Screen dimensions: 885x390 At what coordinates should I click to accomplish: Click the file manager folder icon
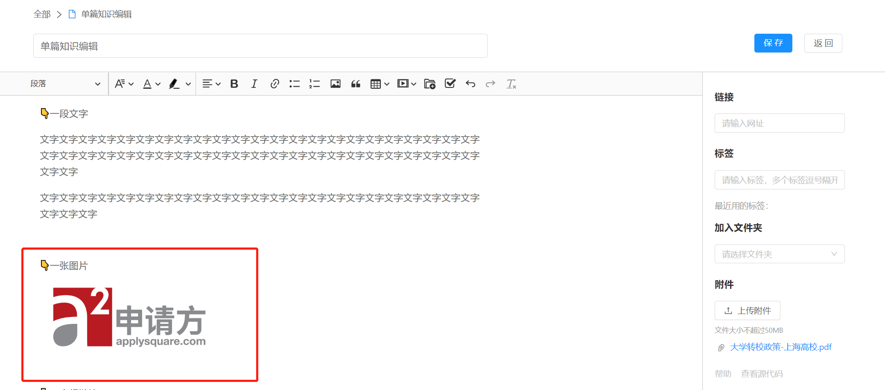(429, 84)
